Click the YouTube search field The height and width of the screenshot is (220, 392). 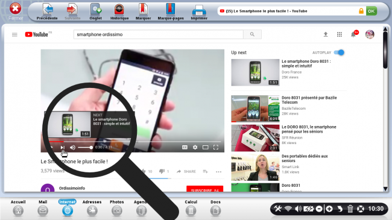click(x=158, y=34)
